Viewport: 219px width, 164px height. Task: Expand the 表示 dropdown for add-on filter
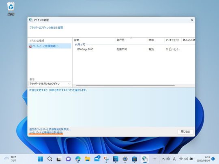50,84
